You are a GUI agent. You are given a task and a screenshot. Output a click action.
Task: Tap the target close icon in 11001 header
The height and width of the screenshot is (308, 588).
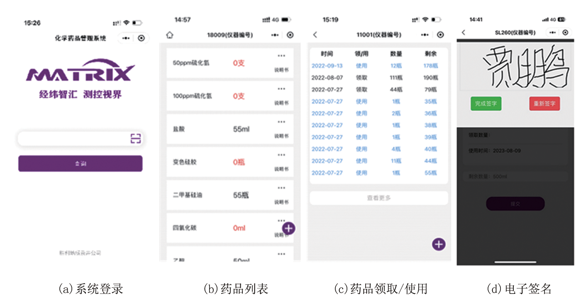click(440, 35)
